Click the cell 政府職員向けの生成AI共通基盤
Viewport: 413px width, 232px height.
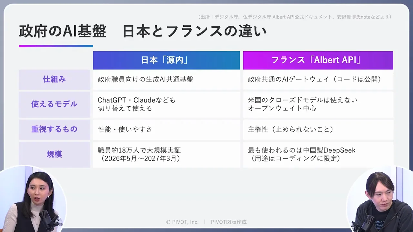tap(166, 79)
